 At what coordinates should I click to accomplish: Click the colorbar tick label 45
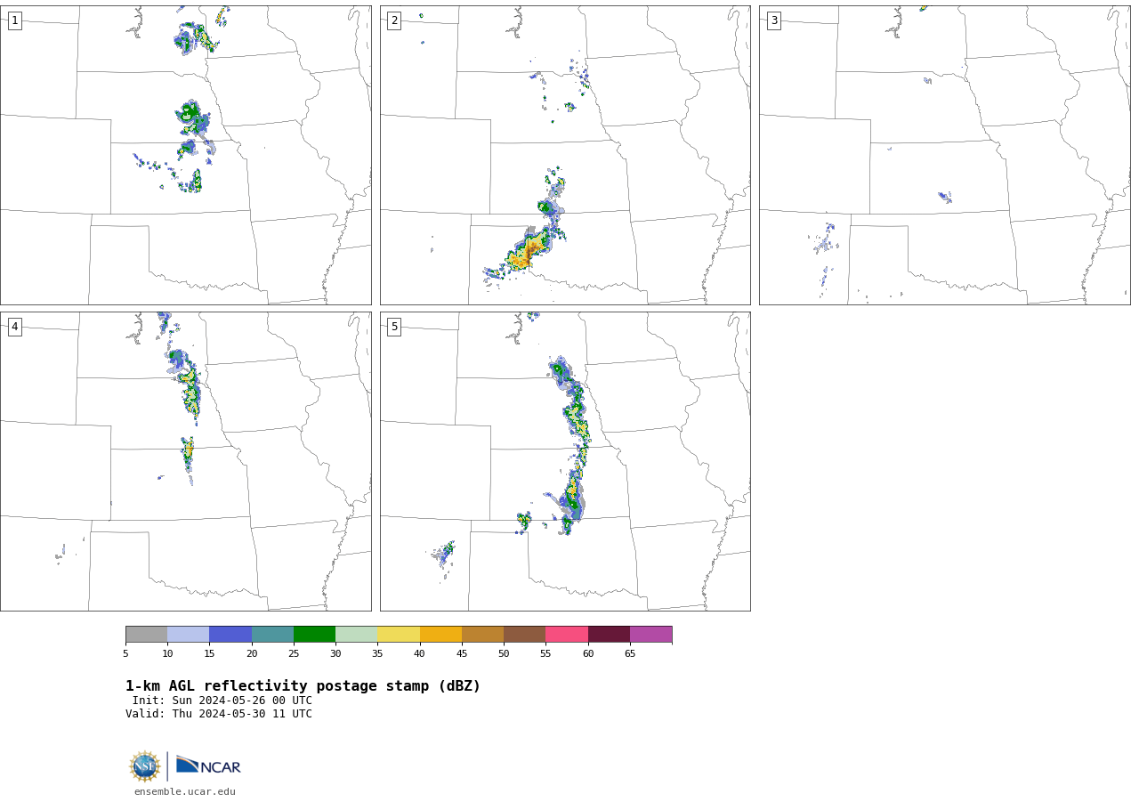coord(462,654)
